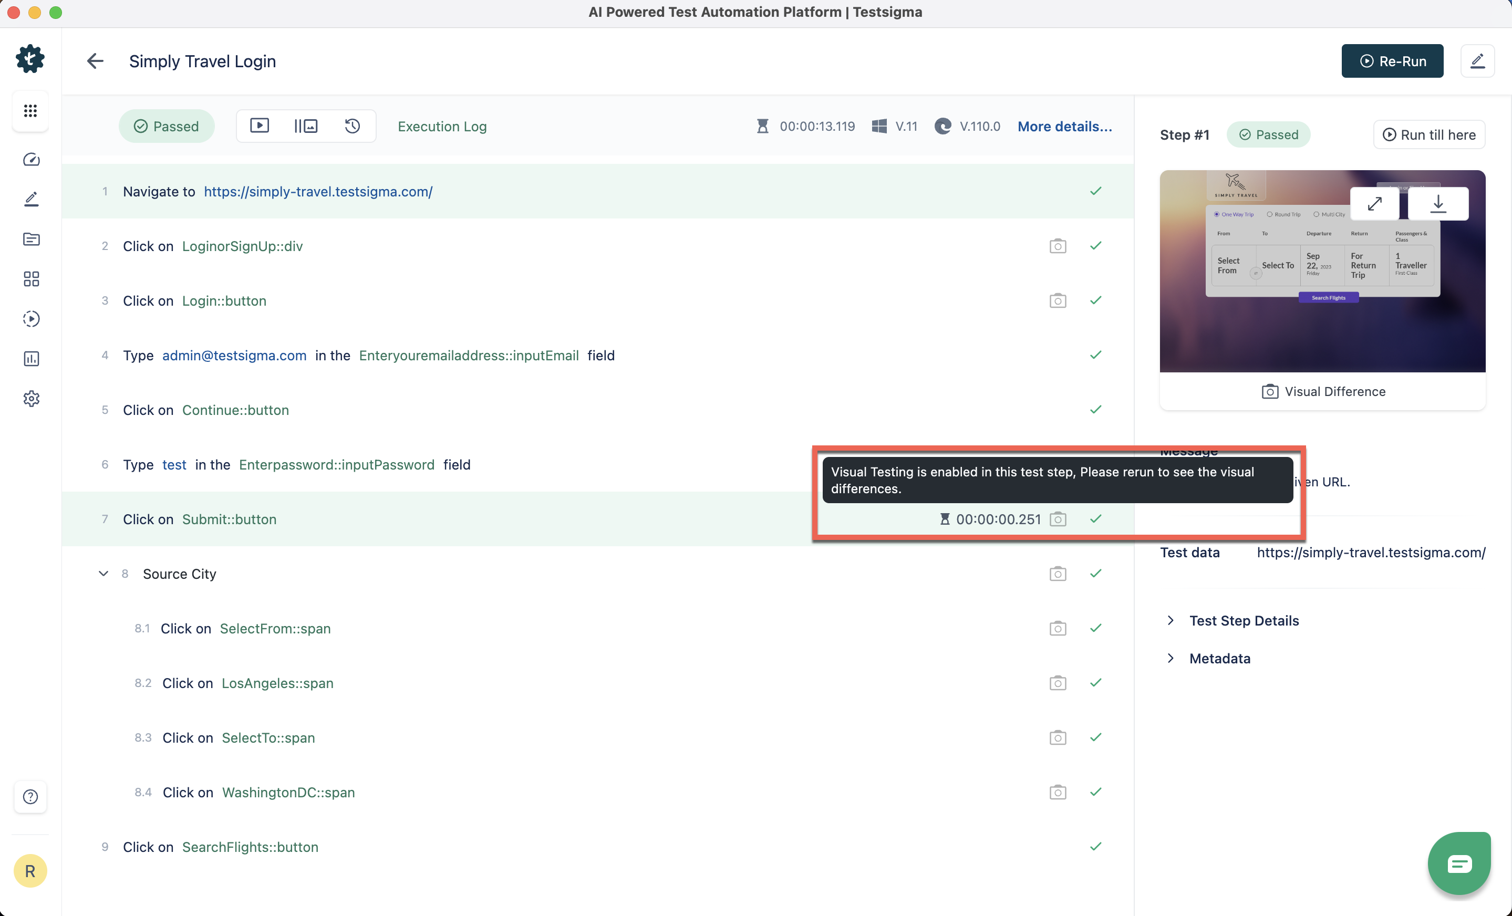Open the chat support widget
The image size is (1512, 916).
(1458, 863)
